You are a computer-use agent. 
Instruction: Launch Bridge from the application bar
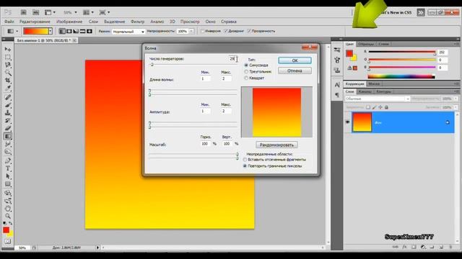click(x=24, y=12)
